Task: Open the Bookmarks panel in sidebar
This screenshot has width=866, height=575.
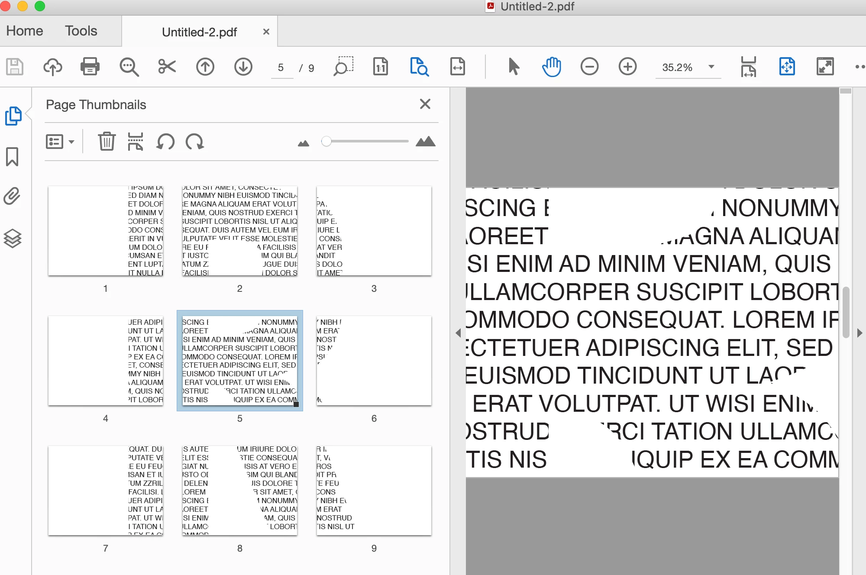Action: [x=12, y=156]
